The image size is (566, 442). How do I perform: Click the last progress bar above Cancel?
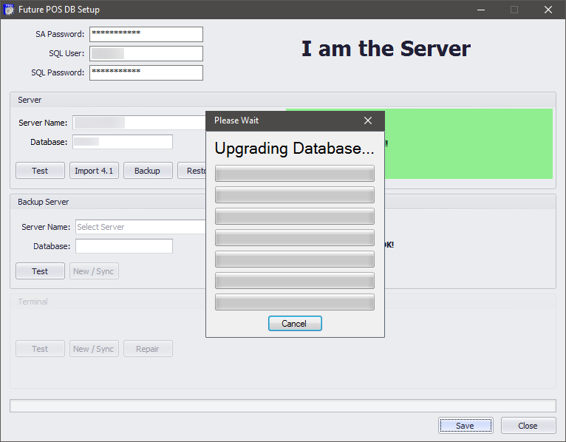(295, 302)
